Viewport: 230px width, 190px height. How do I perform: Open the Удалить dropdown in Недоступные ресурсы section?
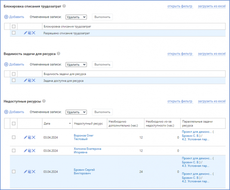click(76, 112)
